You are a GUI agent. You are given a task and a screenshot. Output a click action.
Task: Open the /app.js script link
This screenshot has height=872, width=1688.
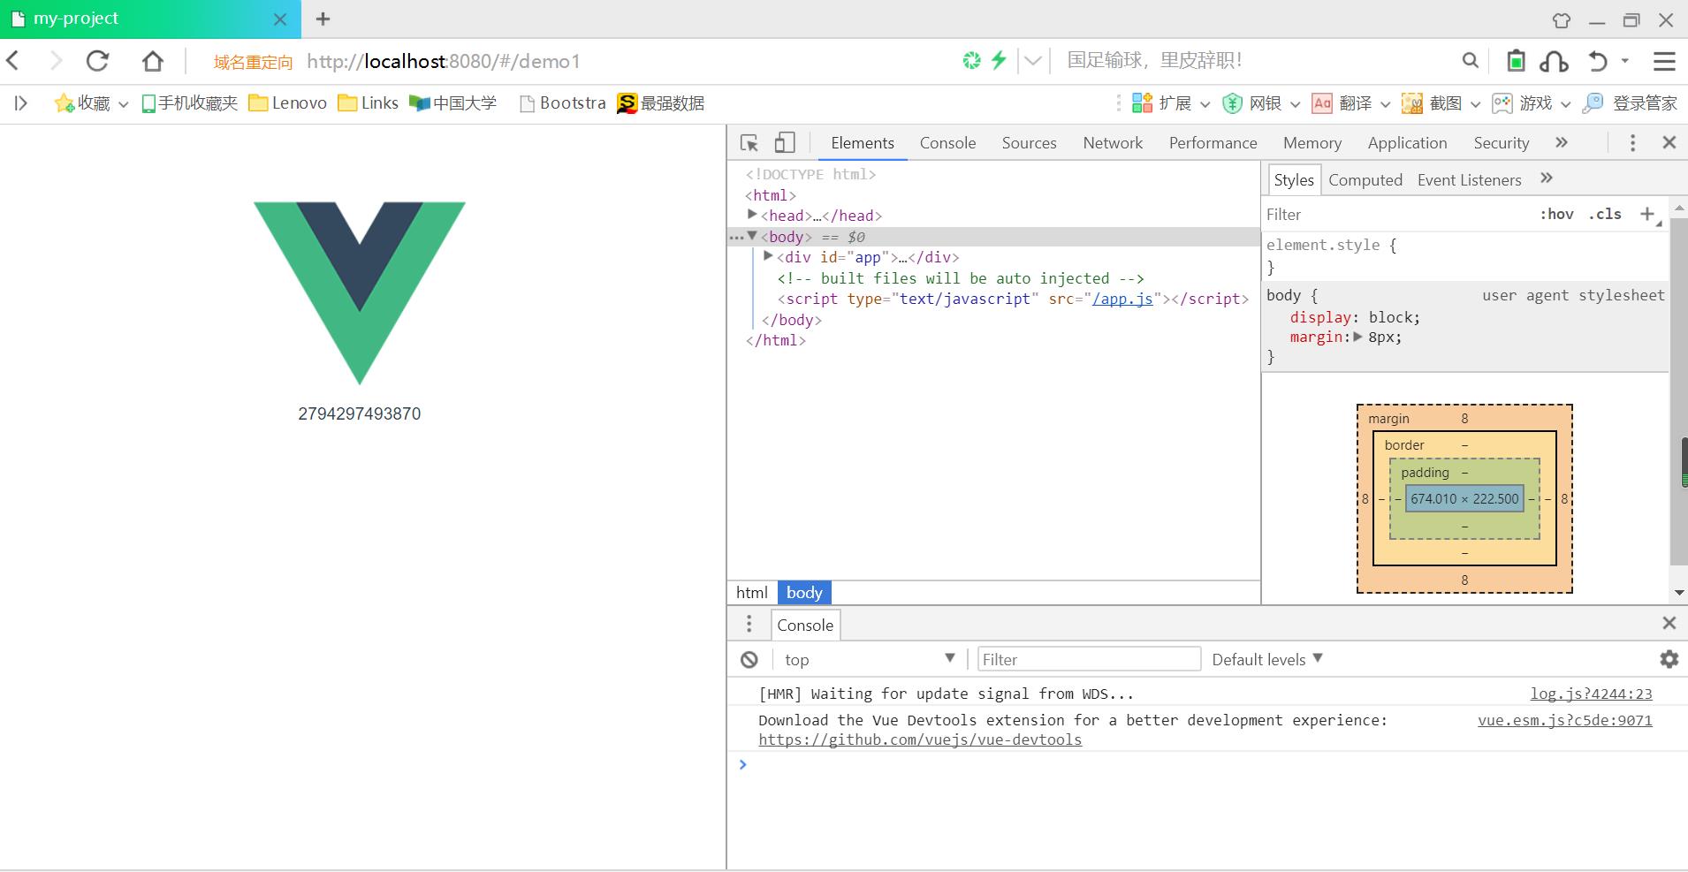1122,299
